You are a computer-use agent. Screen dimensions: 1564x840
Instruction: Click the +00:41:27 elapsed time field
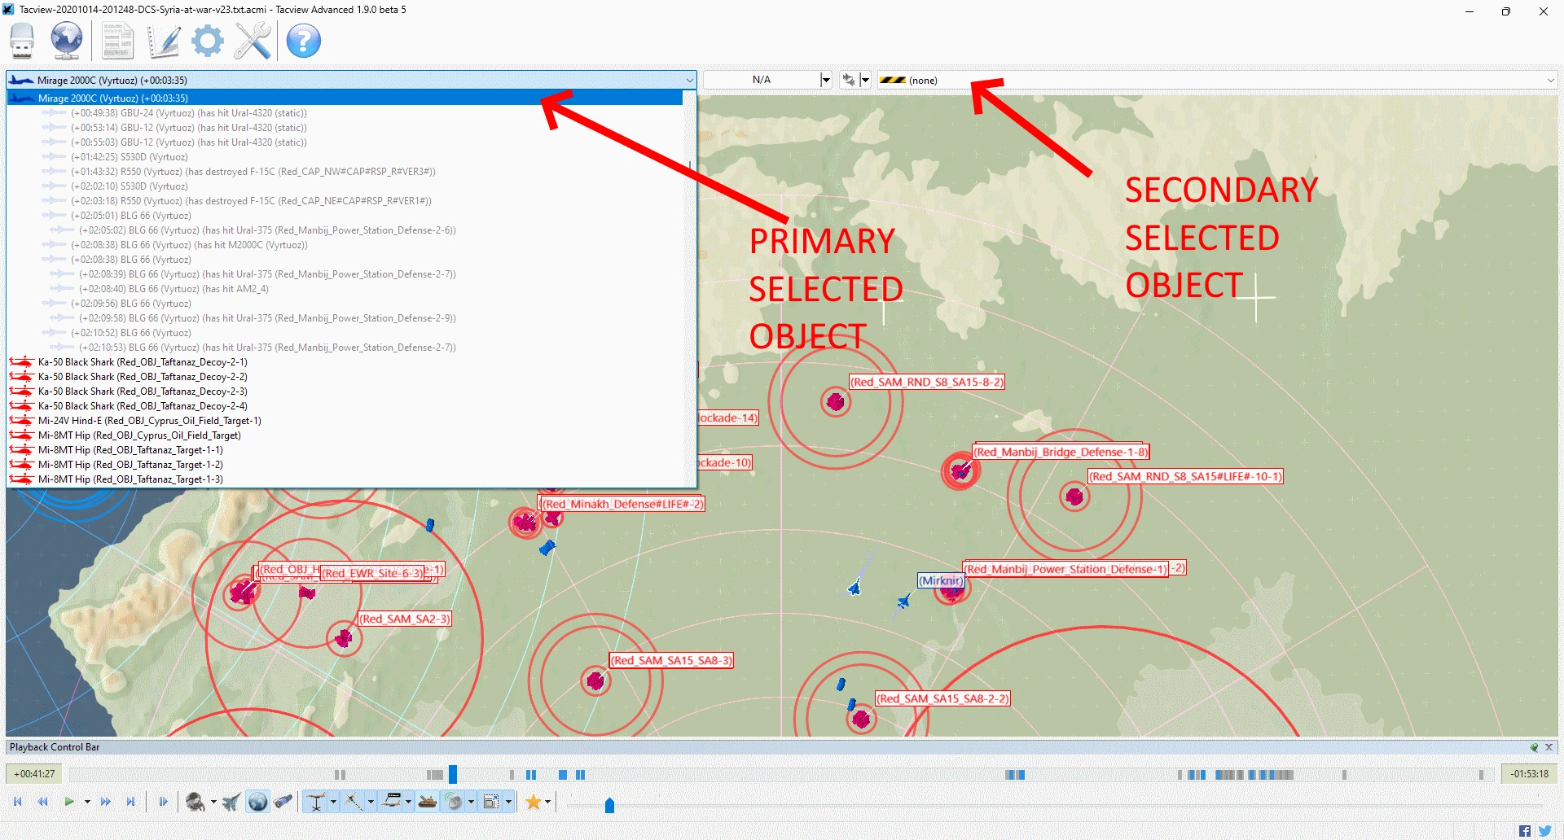pos(34,774)
